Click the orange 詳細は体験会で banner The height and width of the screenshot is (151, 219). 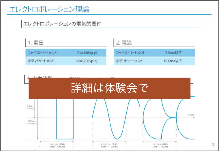[109, 88]
